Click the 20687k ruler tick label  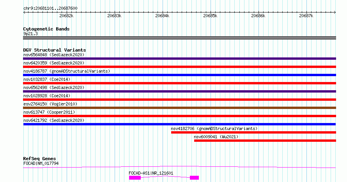[306, 16]
